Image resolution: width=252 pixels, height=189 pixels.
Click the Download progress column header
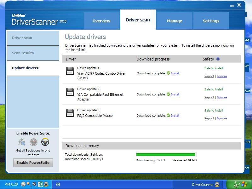[x=153, y=59]
